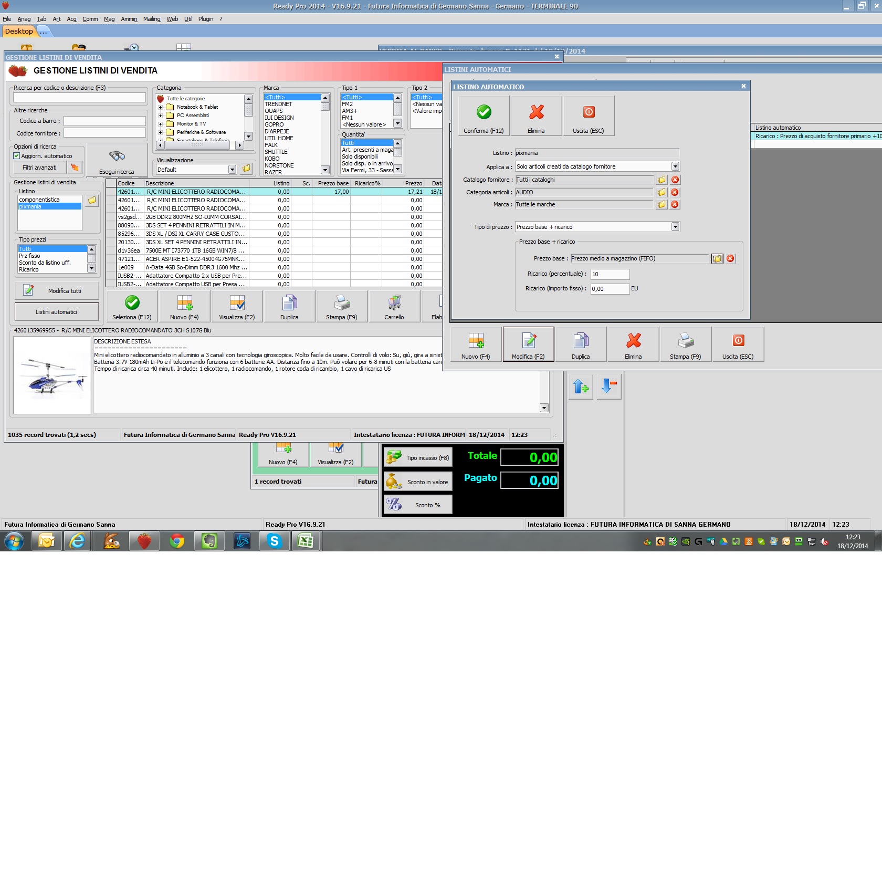Click Stampa (F9) in Gestione Listini
Screen dimensions: 882x878
click(342, 306)
